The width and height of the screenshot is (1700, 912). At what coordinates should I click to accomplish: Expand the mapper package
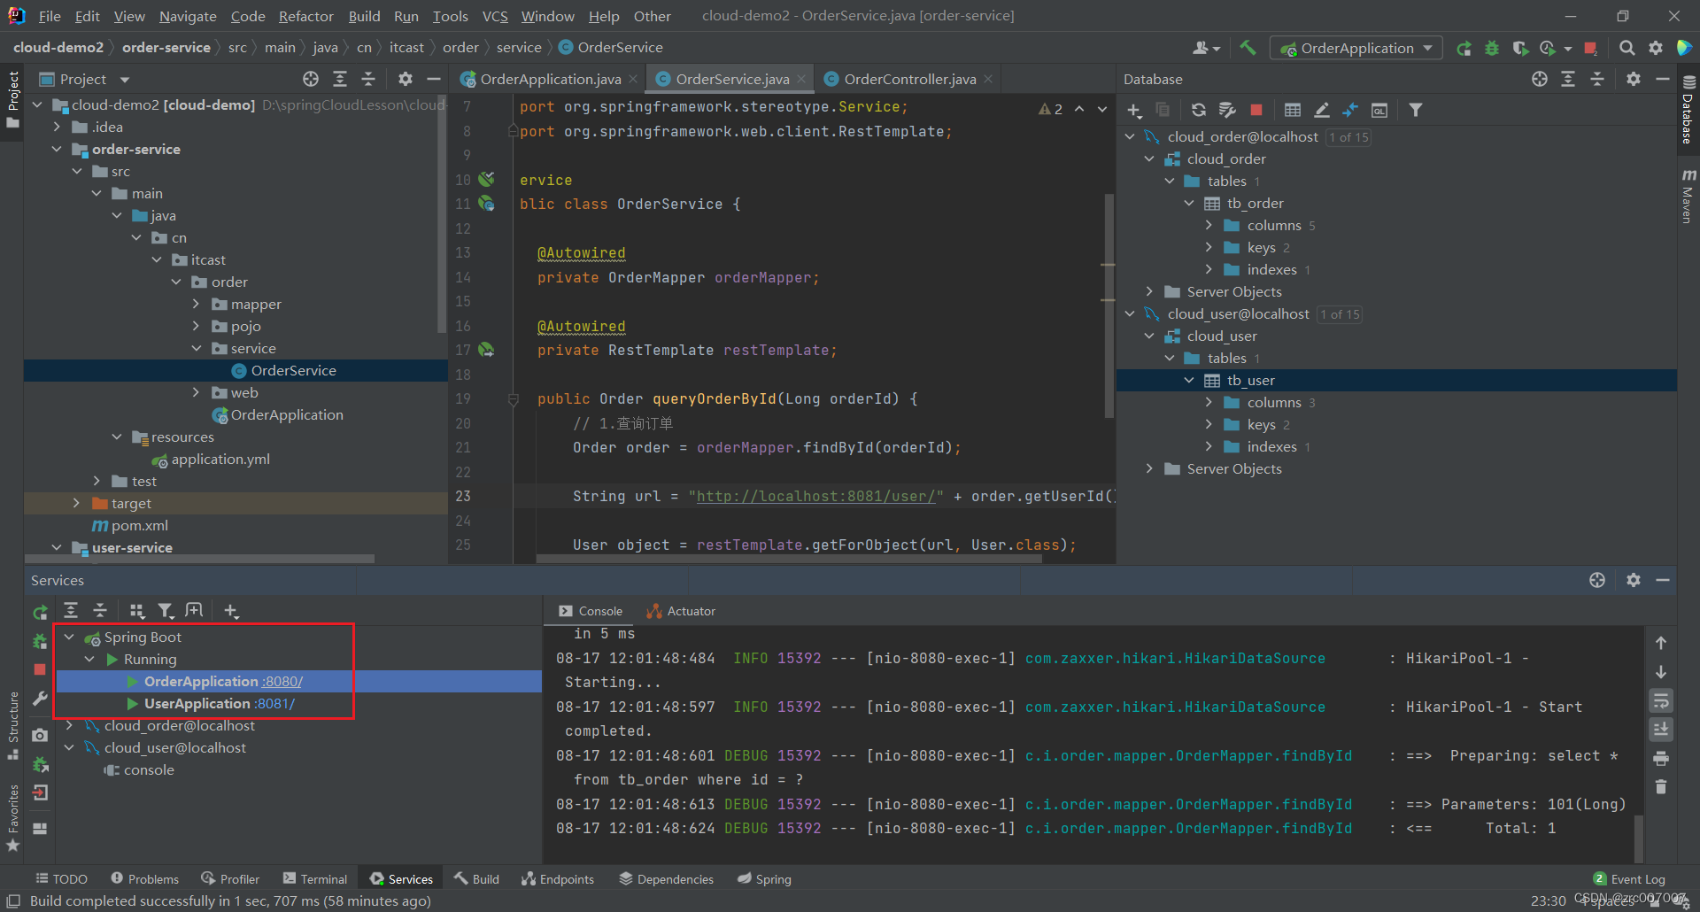[x=196, y=304]
